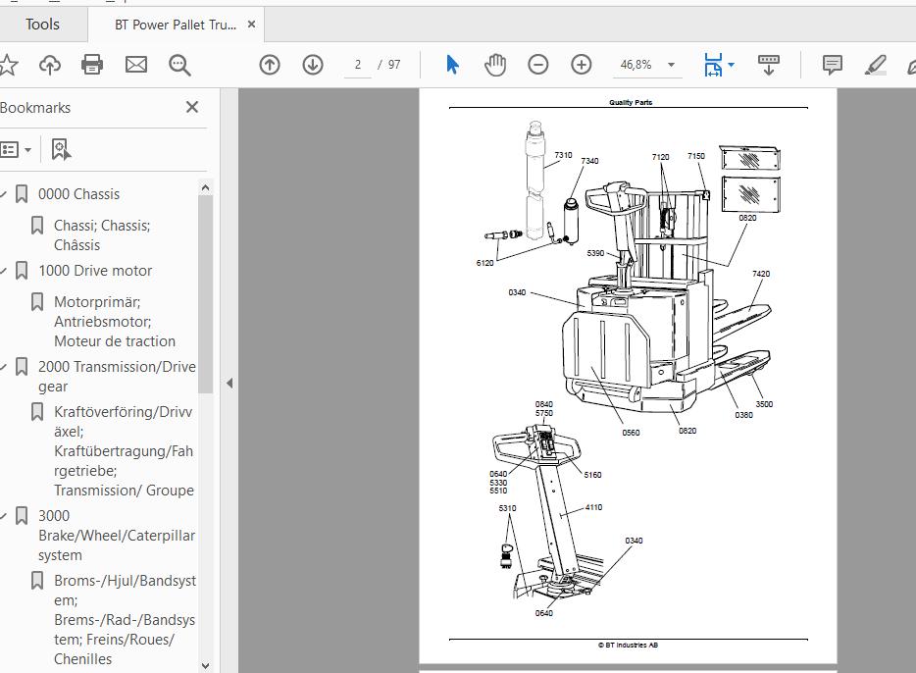Open bookmarks options list dropdown
This screenshot has width=916, height=673.
pyautogui.click(x=16, y=149)
